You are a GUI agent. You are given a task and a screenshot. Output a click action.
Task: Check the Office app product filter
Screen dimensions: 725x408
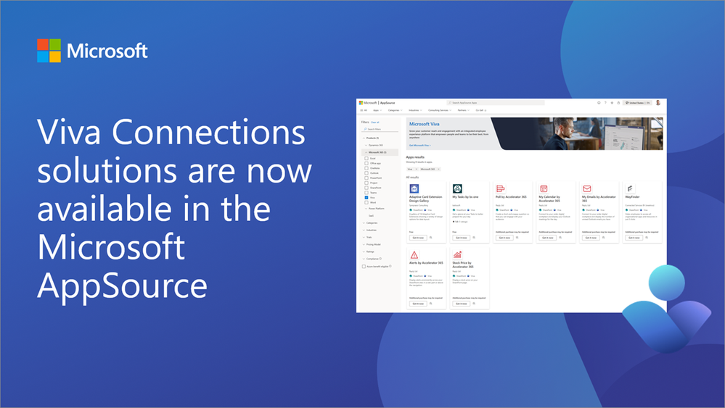coord(366,163)
